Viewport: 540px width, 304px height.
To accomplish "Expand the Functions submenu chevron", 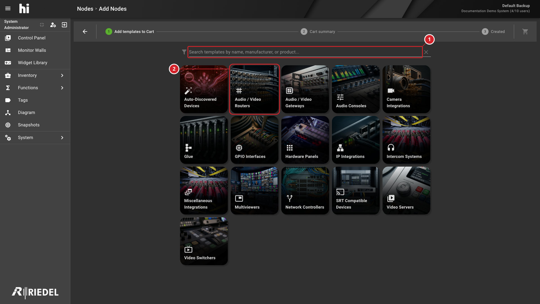I will pos(62,88).
